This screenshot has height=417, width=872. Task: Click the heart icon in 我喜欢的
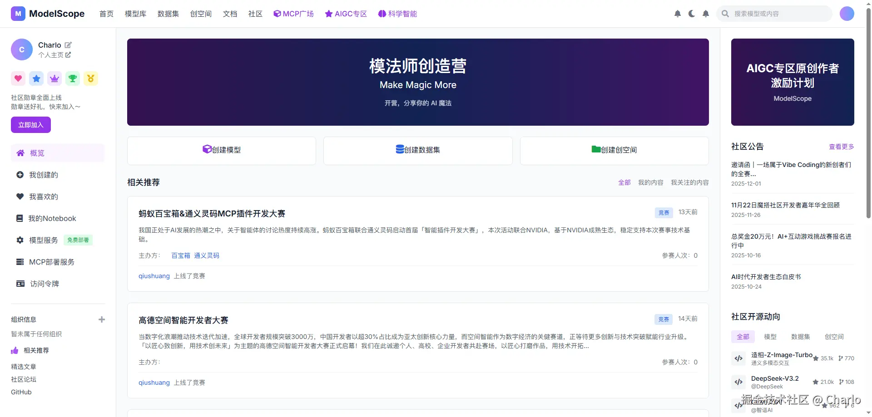point(20,196)
